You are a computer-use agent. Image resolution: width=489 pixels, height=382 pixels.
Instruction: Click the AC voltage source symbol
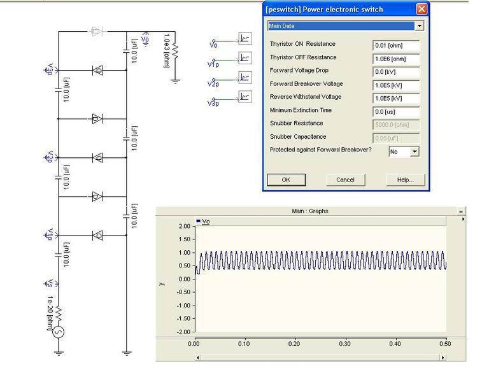click(59, 332)
